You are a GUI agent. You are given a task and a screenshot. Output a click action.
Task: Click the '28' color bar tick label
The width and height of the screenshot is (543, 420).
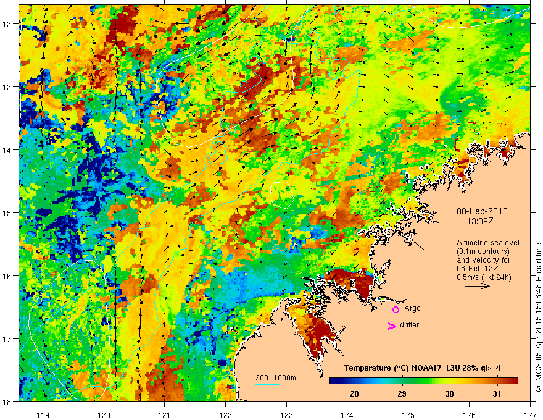(354, 394)
